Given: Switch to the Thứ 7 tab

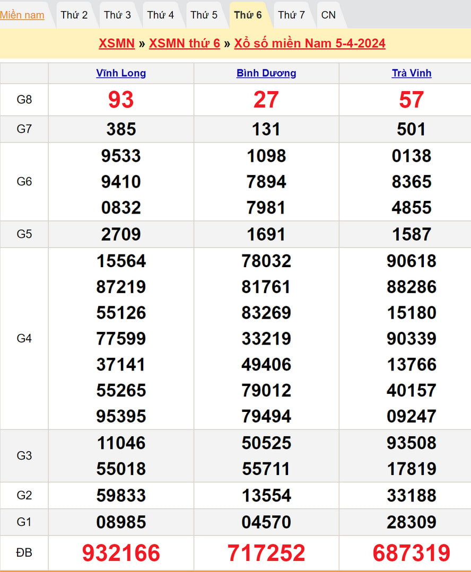Looking at the screenshot, I should coord(291,15).
